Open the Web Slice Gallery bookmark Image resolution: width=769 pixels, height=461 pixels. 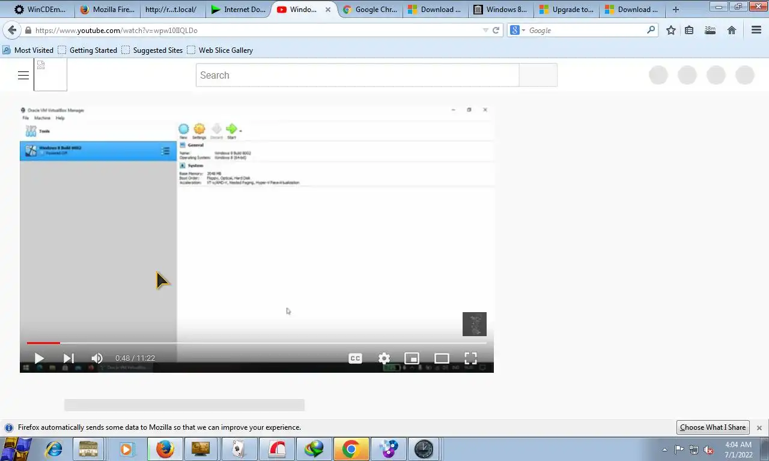coord(220,50)
